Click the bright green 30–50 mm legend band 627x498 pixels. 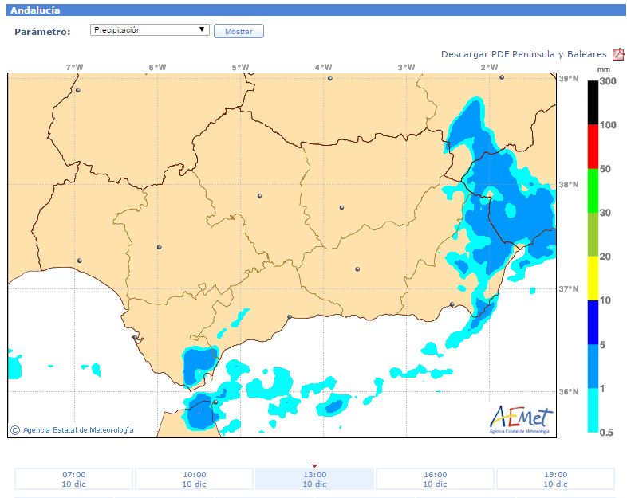click(593, 190)
